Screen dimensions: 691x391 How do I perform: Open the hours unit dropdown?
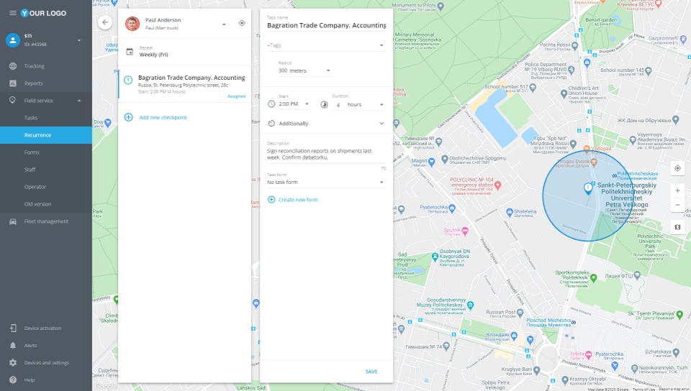(366, 105)
